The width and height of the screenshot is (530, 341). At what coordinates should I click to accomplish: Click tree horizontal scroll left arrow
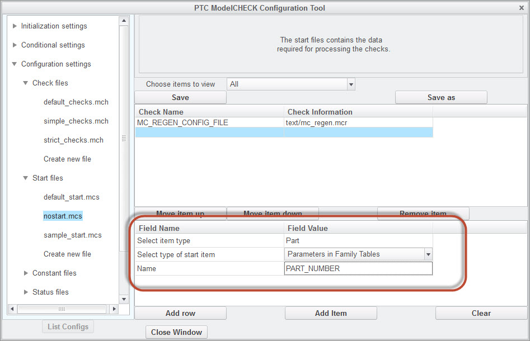pyautogui.click(x=12, y=309)
